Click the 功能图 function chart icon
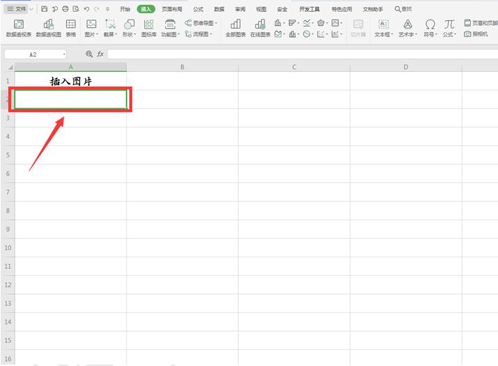The height and width of the screenshot is (366, 498). (170, 24)
